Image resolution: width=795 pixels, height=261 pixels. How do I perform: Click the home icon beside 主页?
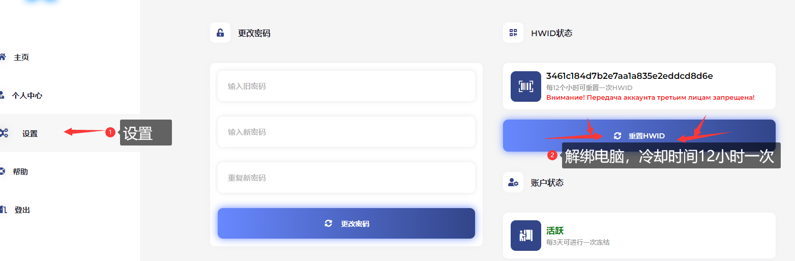point(3,56)
